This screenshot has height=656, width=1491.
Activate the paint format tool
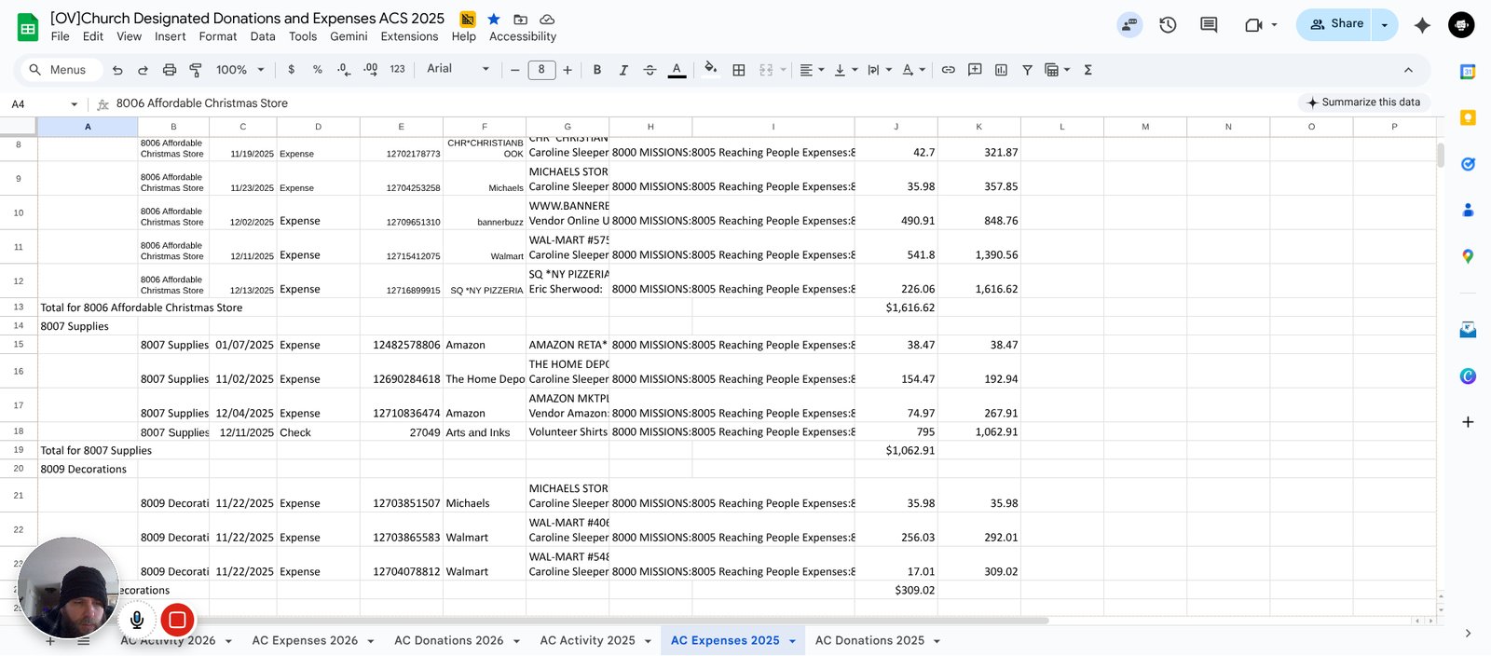(x=196, y=70)
